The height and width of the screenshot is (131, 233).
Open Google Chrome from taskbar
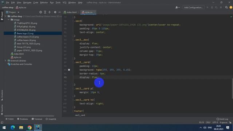click(29, 128)
